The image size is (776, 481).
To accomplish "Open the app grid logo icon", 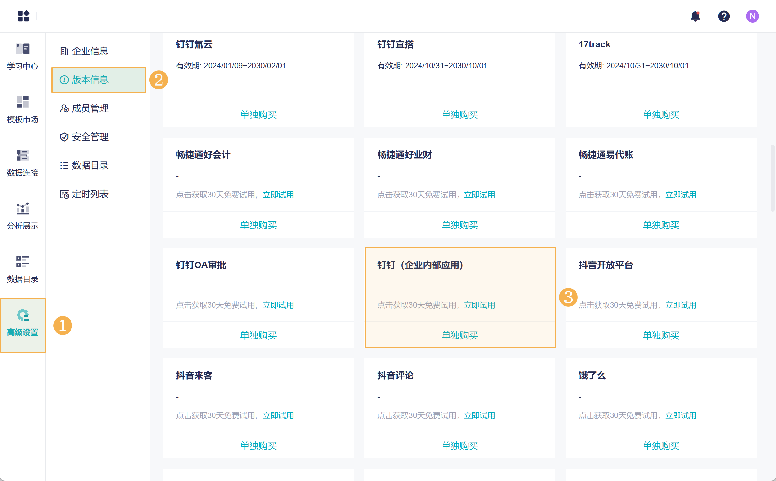I will point(23,16).
